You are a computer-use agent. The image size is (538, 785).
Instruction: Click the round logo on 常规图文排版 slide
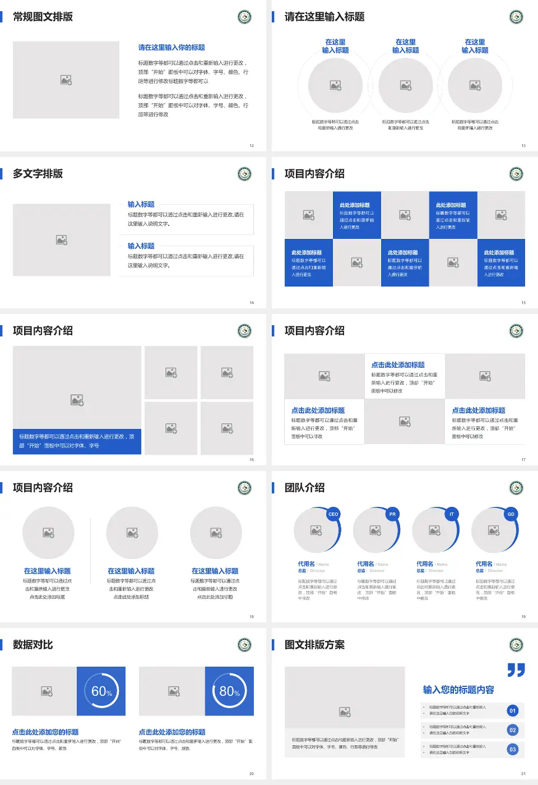[245, 17]
